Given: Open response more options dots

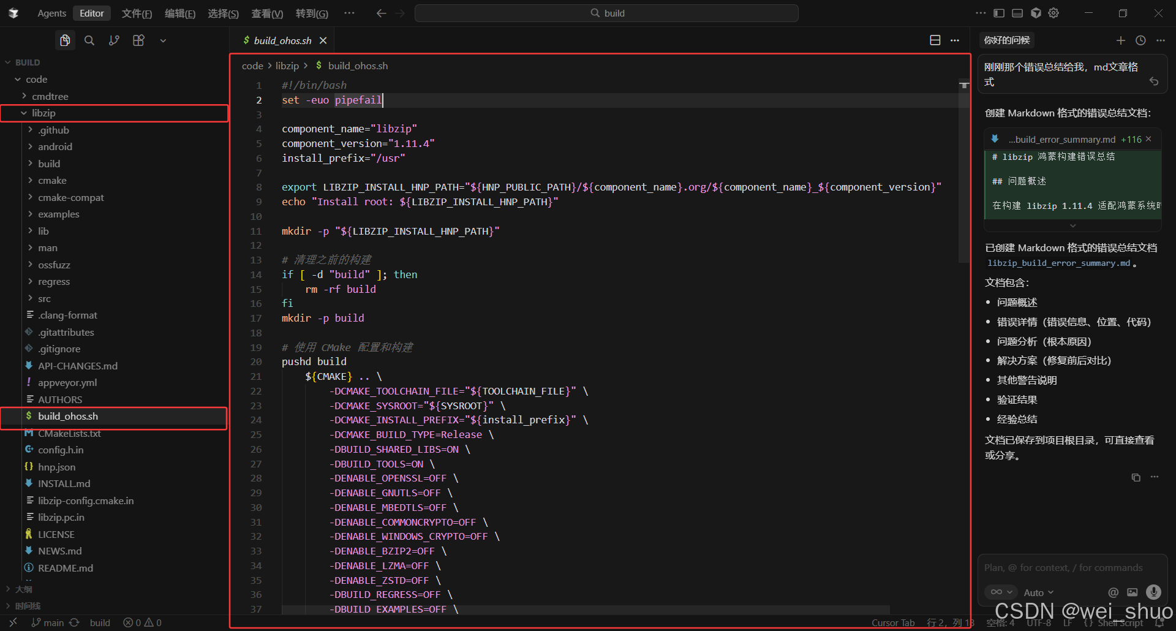Looking at the screenshot, I should tap(1155, 477).
